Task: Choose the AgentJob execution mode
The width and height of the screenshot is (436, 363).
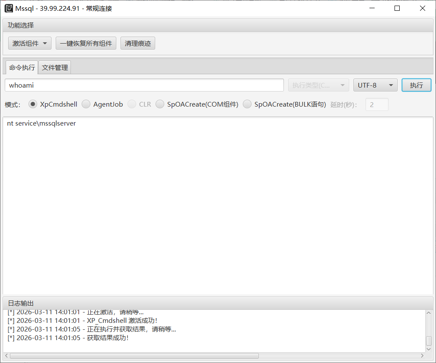Action: [86, 104]
